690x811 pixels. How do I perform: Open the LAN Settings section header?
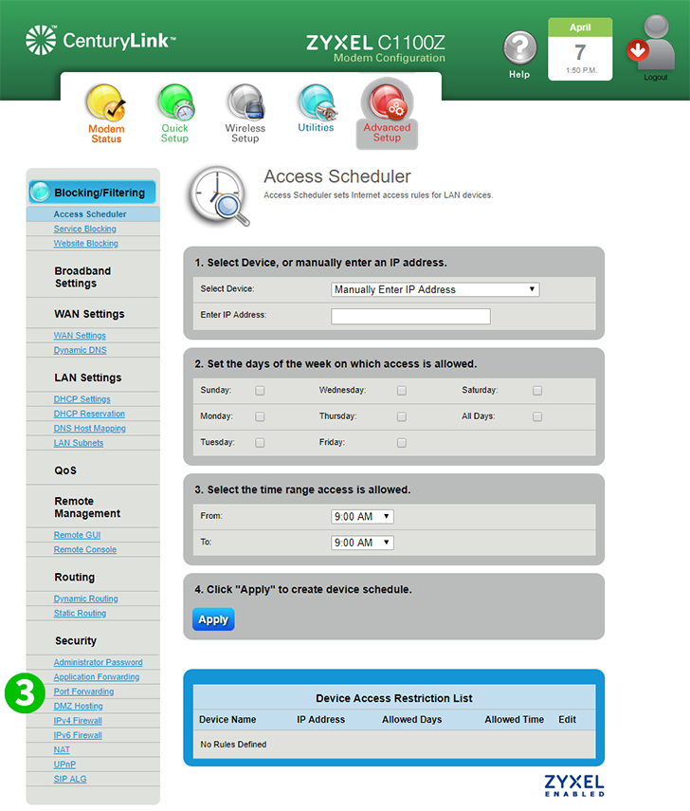(88, 378)
